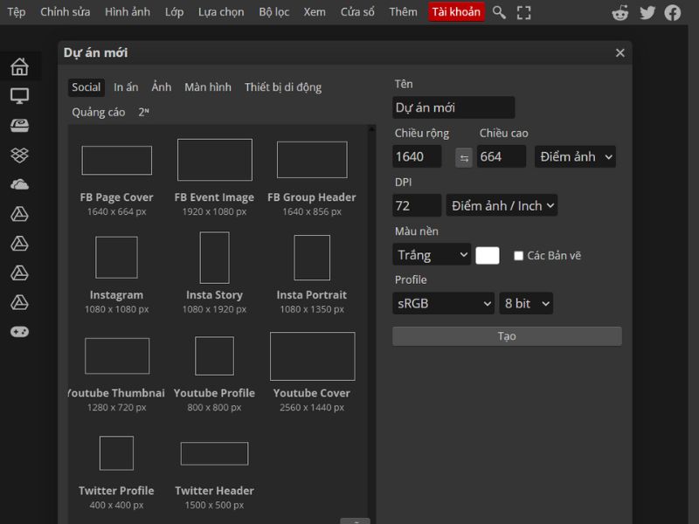Open the Tệp menu
Screen dimensions: 699x524
click(x=17, y=12)
